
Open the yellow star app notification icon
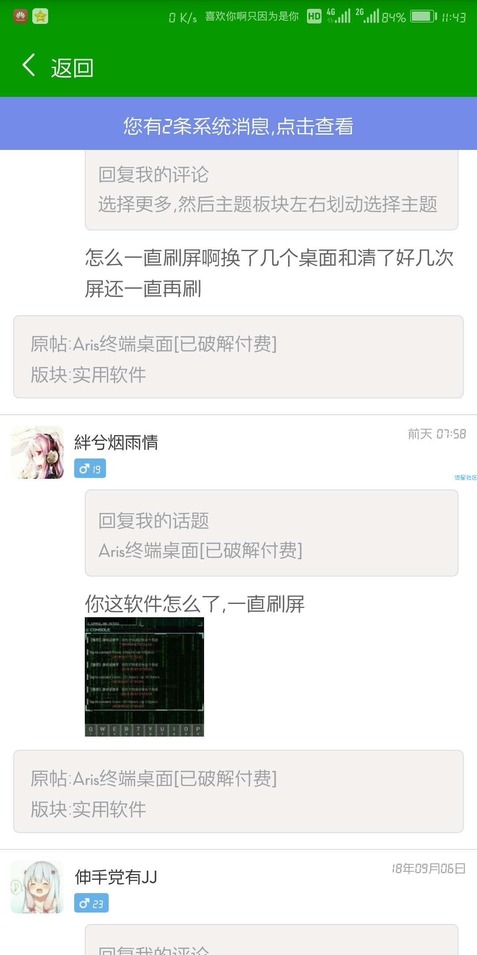coord(40,17)
